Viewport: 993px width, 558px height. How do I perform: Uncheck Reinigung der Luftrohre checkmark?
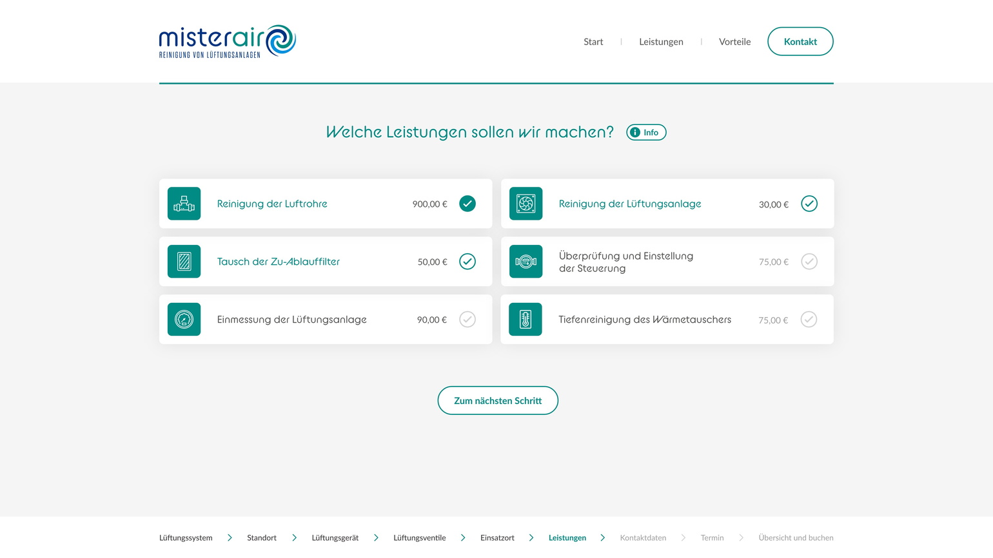tap(467, 204)
